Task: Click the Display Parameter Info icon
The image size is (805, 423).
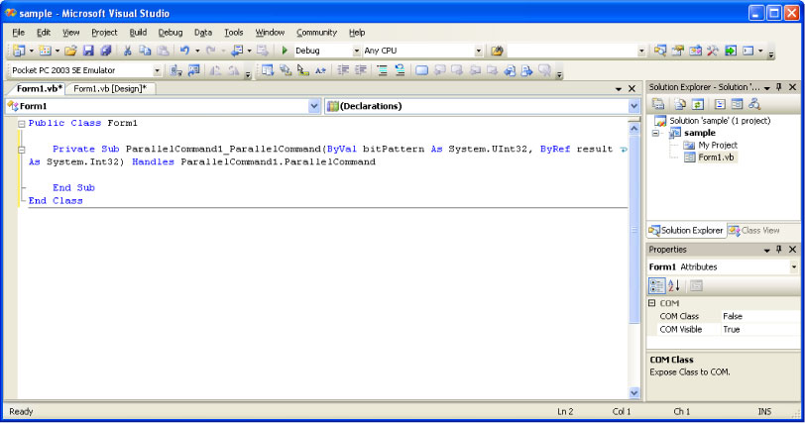Action: [x=286, y=70]
